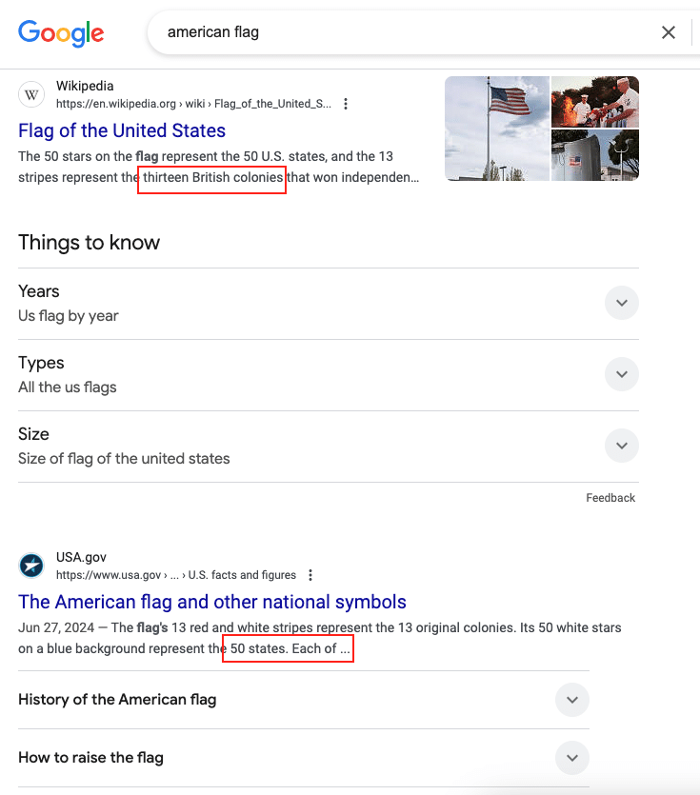Viewport: 700px width, 795px height.
Task: Click the Google logo
Action: (x=61, y=33)
